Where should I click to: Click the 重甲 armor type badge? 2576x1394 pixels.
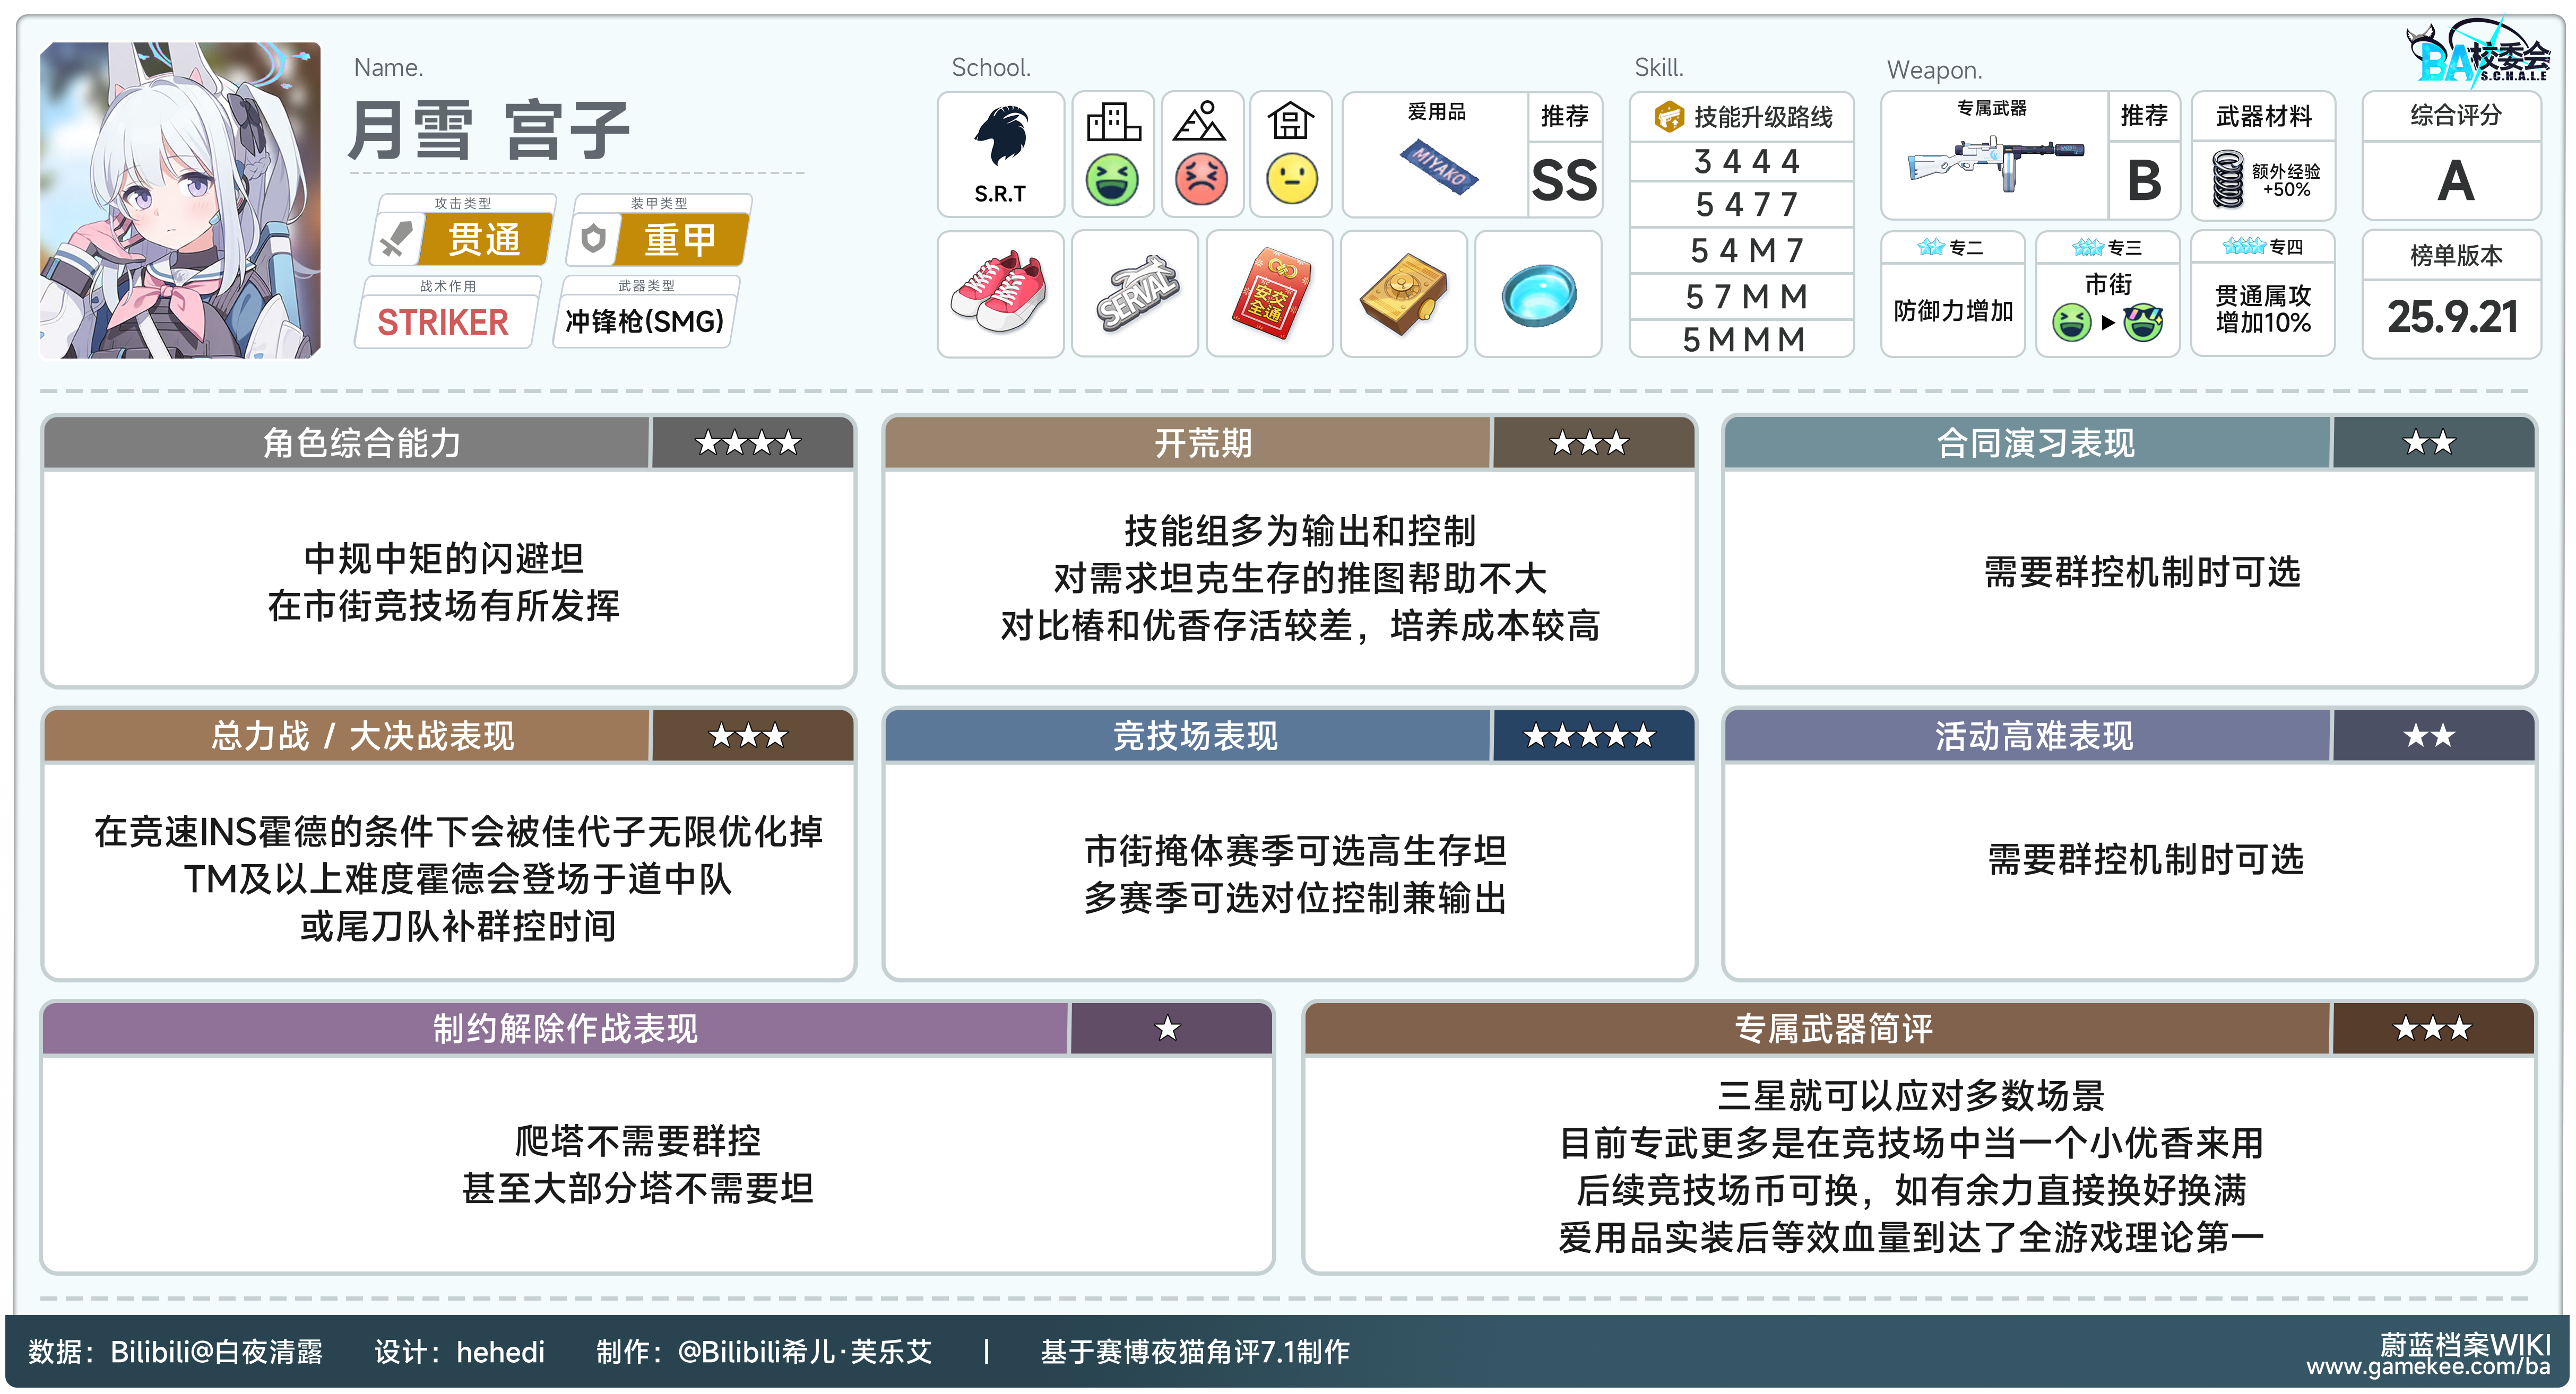(x=680, y=240)
